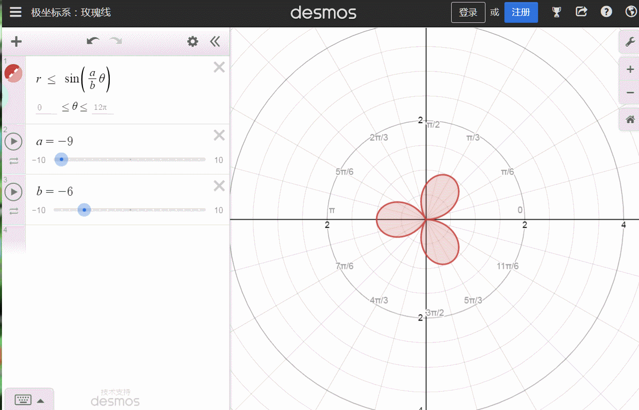Click the desmos logo in header
The height and width of the screenshot is (410, 639).
point(323,12)
